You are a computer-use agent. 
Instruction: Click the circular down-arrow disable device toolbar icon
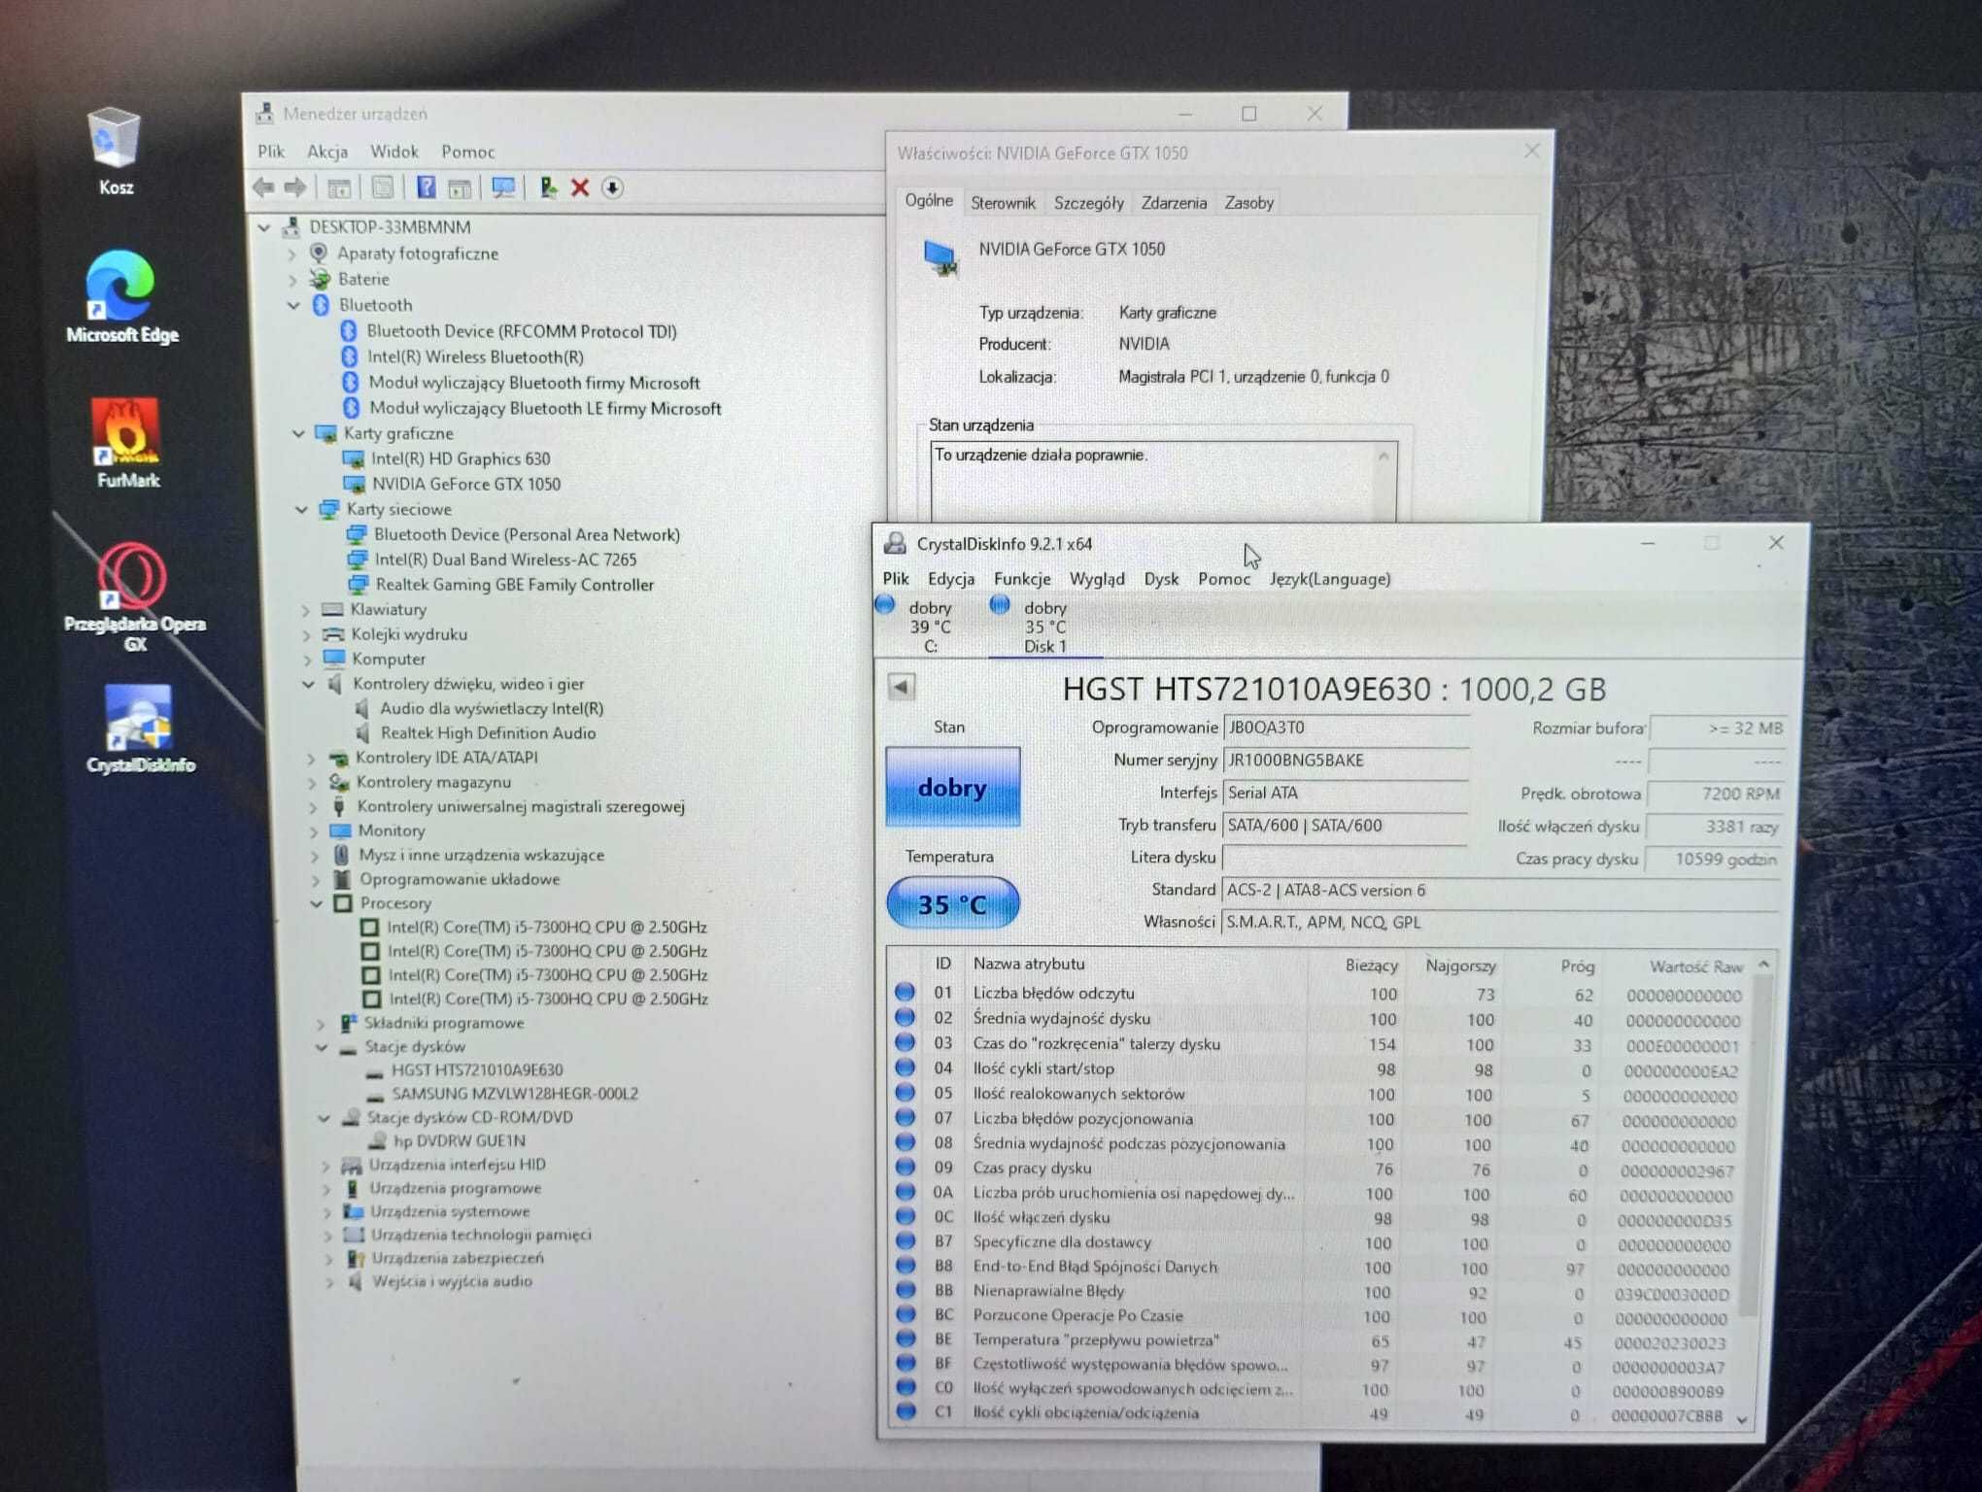[612, 187]
